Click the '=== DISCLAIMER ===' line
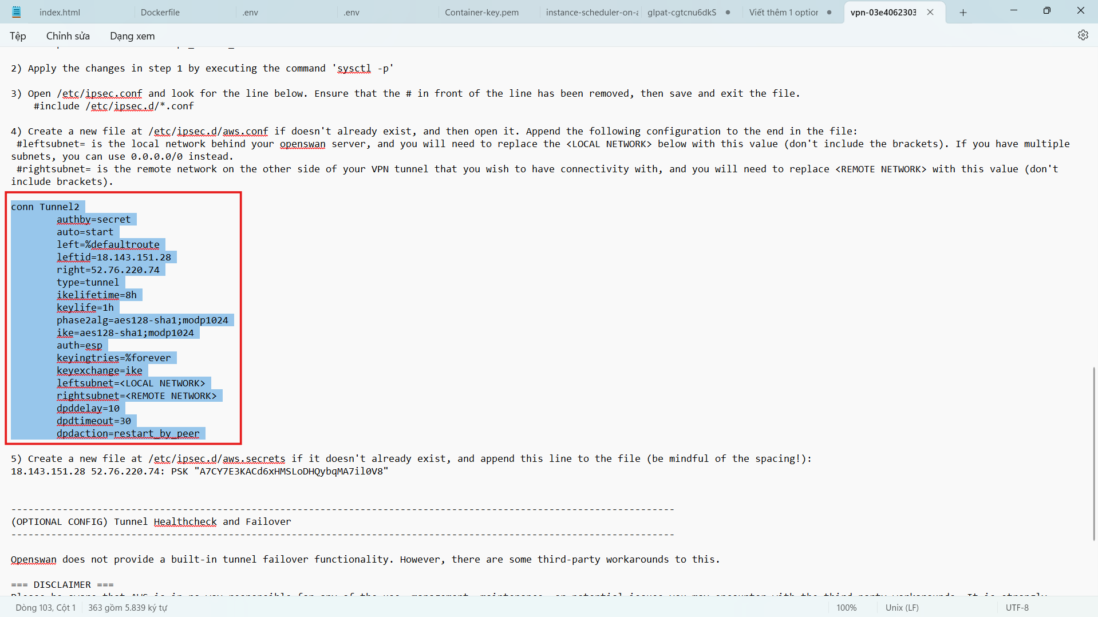Image resolution: width=1098 pixels, height=617 pixels. 62,584
